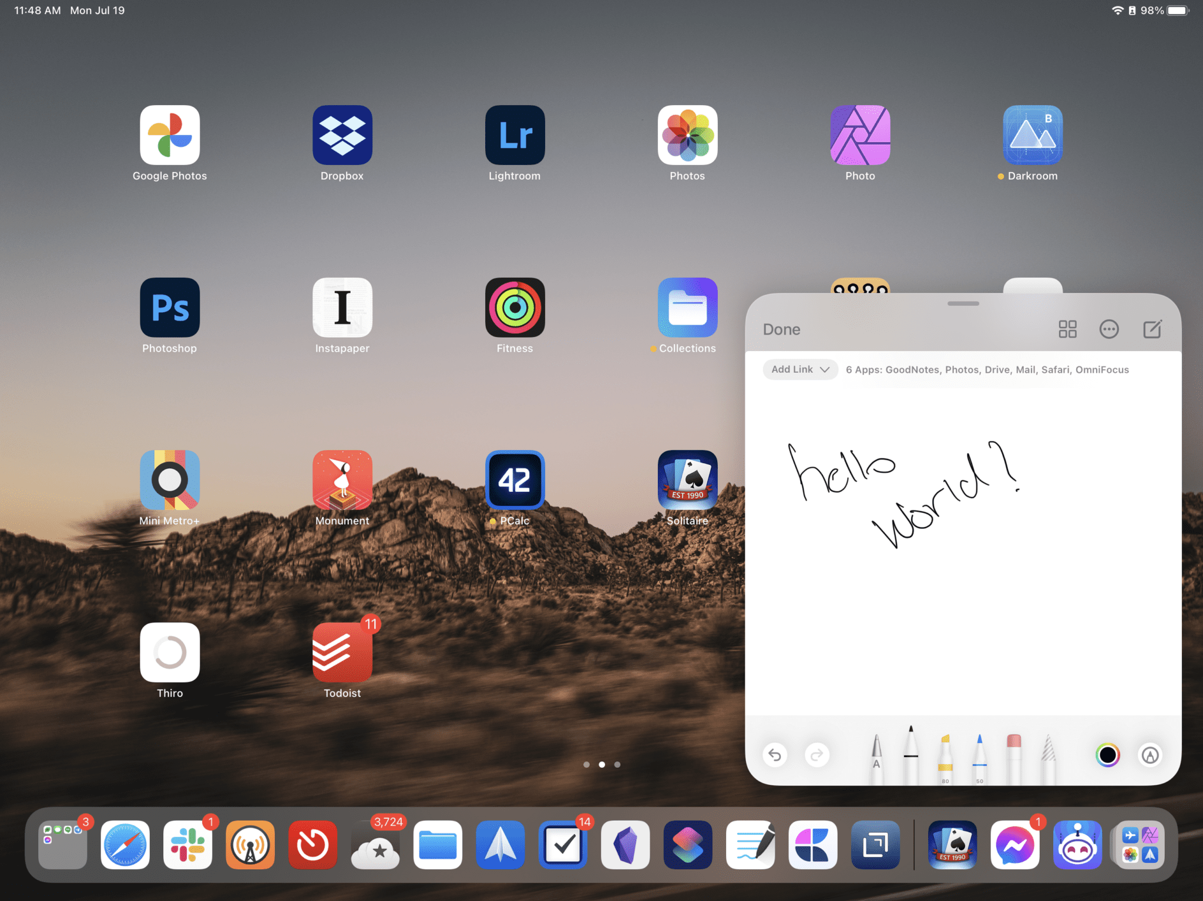Viewport: 1203px width, 901px height.
Task: Tap the third page indicator dot
Action: point(617,764)
